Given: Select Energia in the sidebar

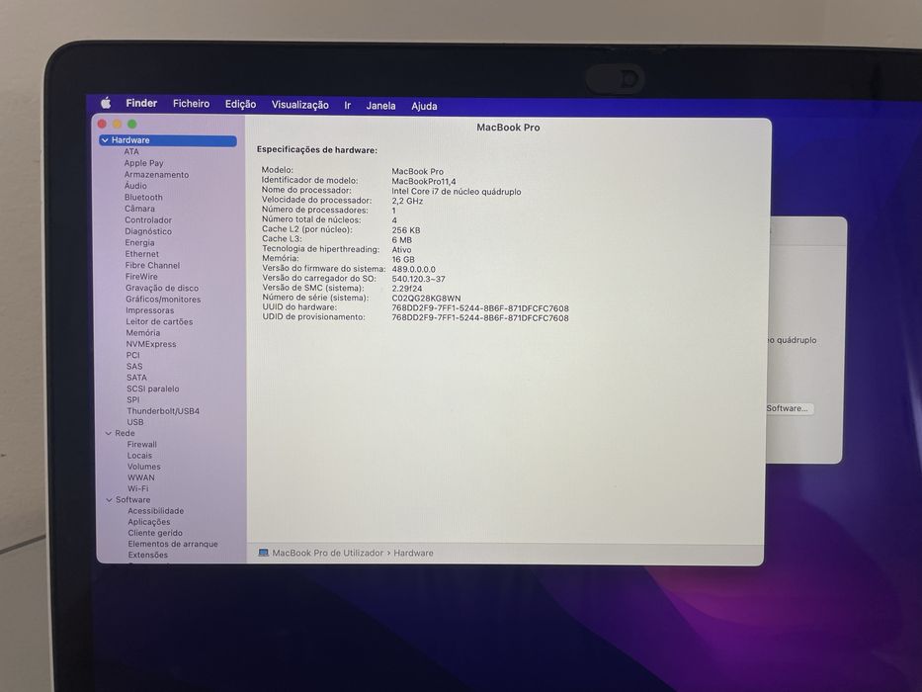Looking at the screenshot, I should pyautogui.click(x=139, y=242).
